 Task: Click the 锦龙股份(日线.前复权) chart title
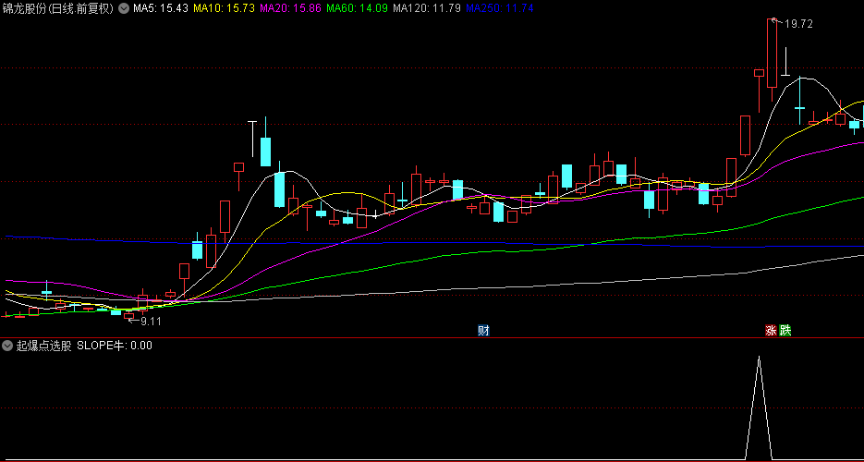(58, 9)
